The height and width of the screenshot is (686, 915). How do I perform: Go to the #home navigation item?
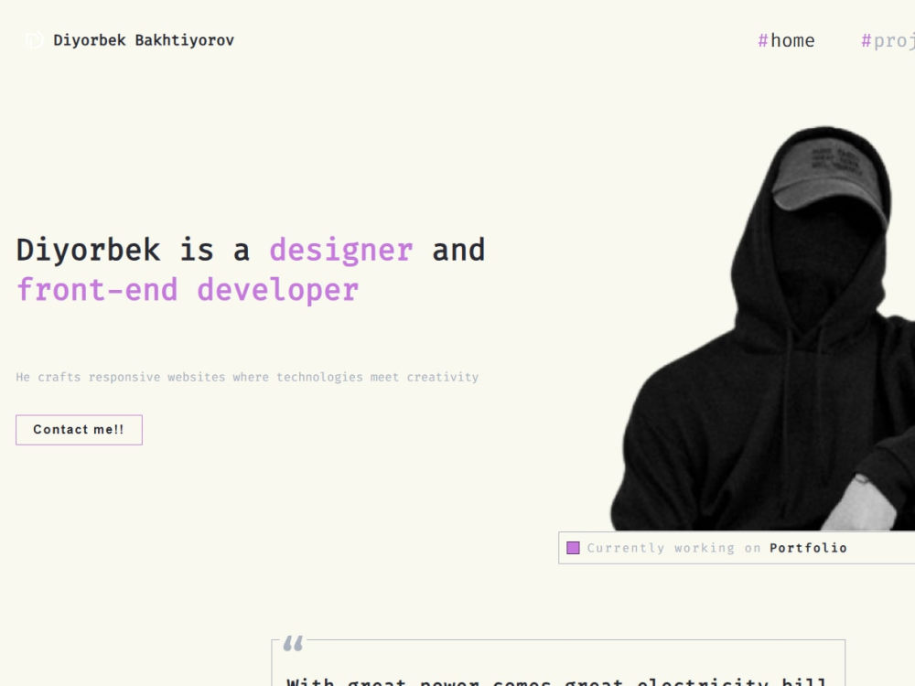point(785,40)
